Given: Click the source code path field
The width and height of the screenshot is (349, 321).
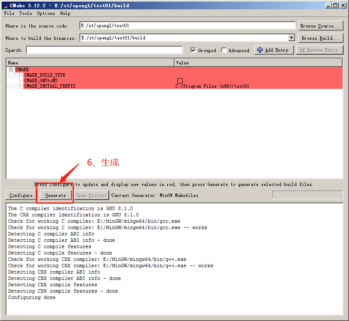Looking at the screenshot, I should 187,25.
